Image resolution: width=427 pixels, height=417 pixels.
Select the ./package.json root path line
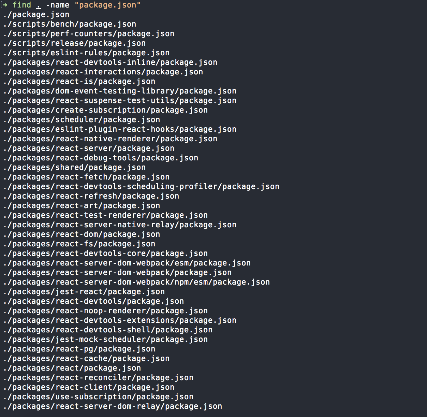point(36,14)
